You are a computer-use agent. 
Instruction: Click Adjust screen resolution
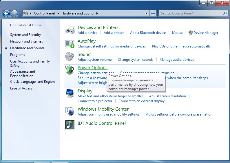167,96
